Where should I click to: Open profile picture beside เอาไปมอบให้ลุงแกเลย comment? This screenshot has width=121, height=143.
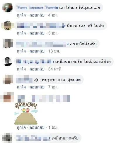point(8,8)
